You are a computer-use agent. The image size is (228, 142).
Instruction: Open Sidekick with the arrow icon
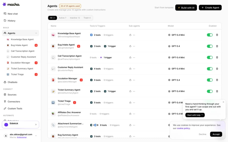click(x=36, y=125)
